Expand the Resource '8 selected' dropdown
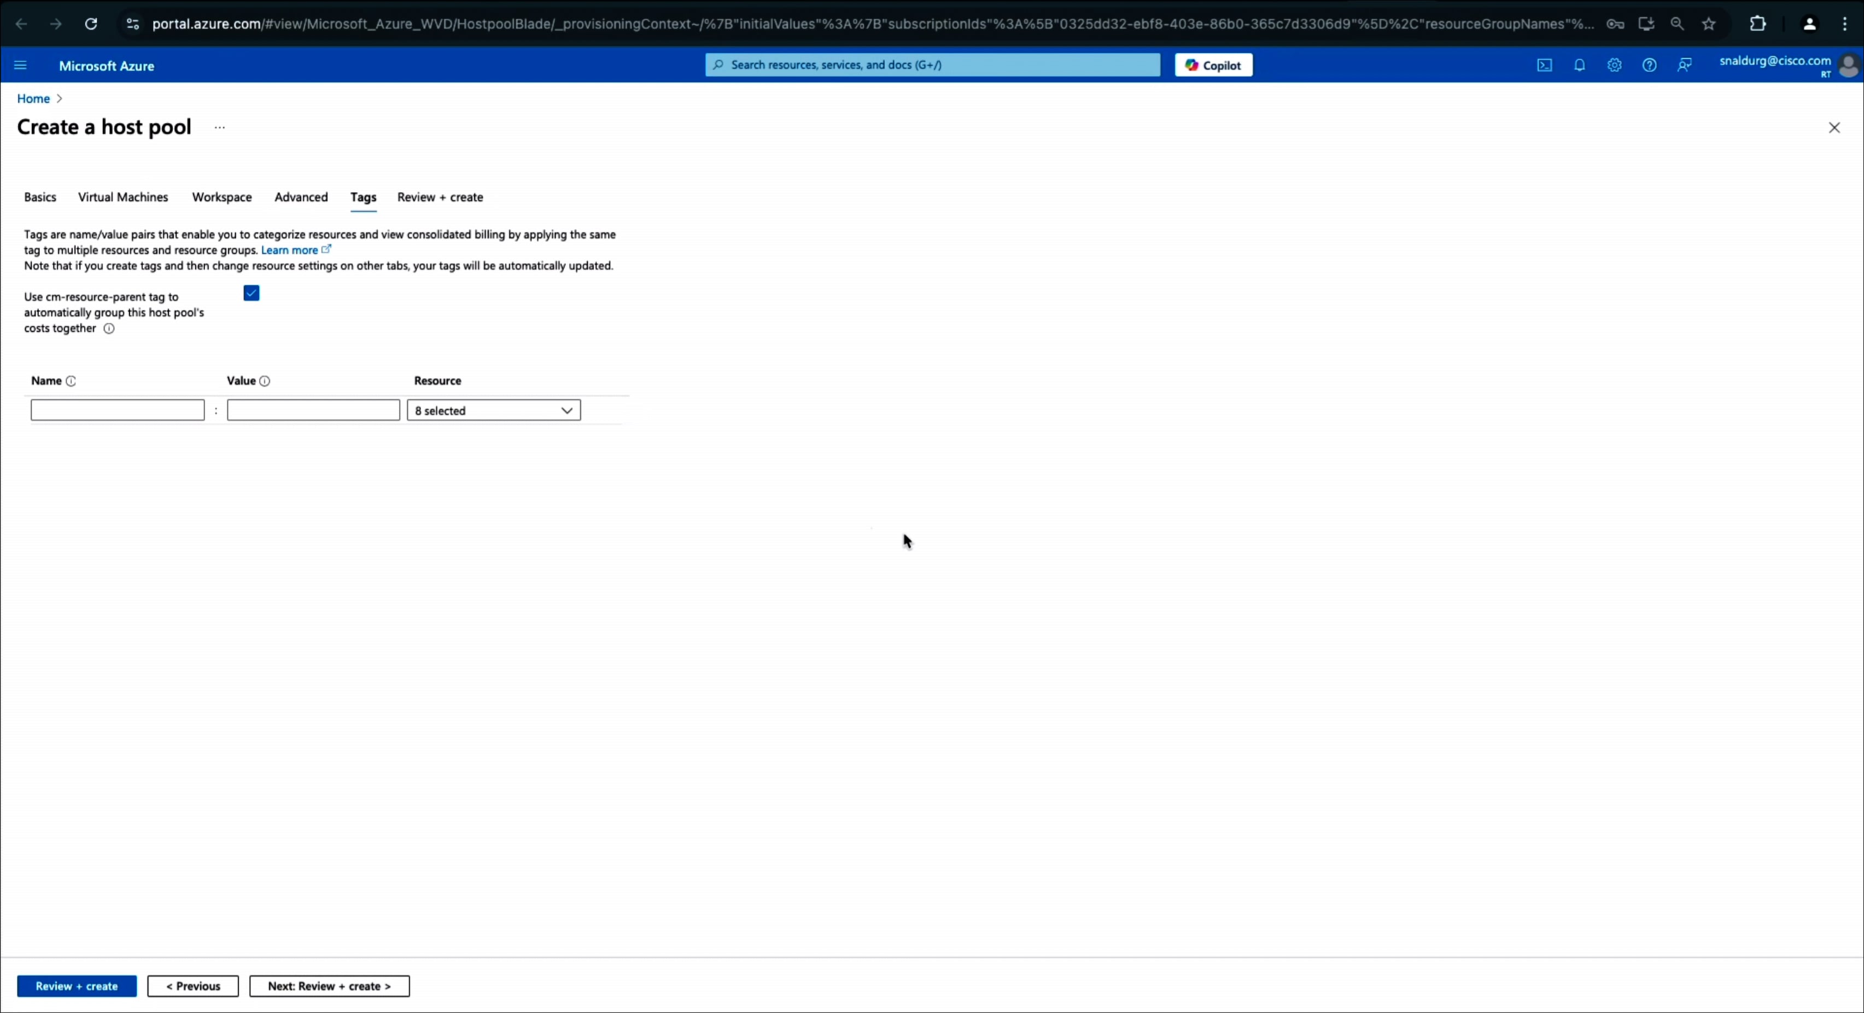1864x1013 pixels. click(x=494, y=411)
